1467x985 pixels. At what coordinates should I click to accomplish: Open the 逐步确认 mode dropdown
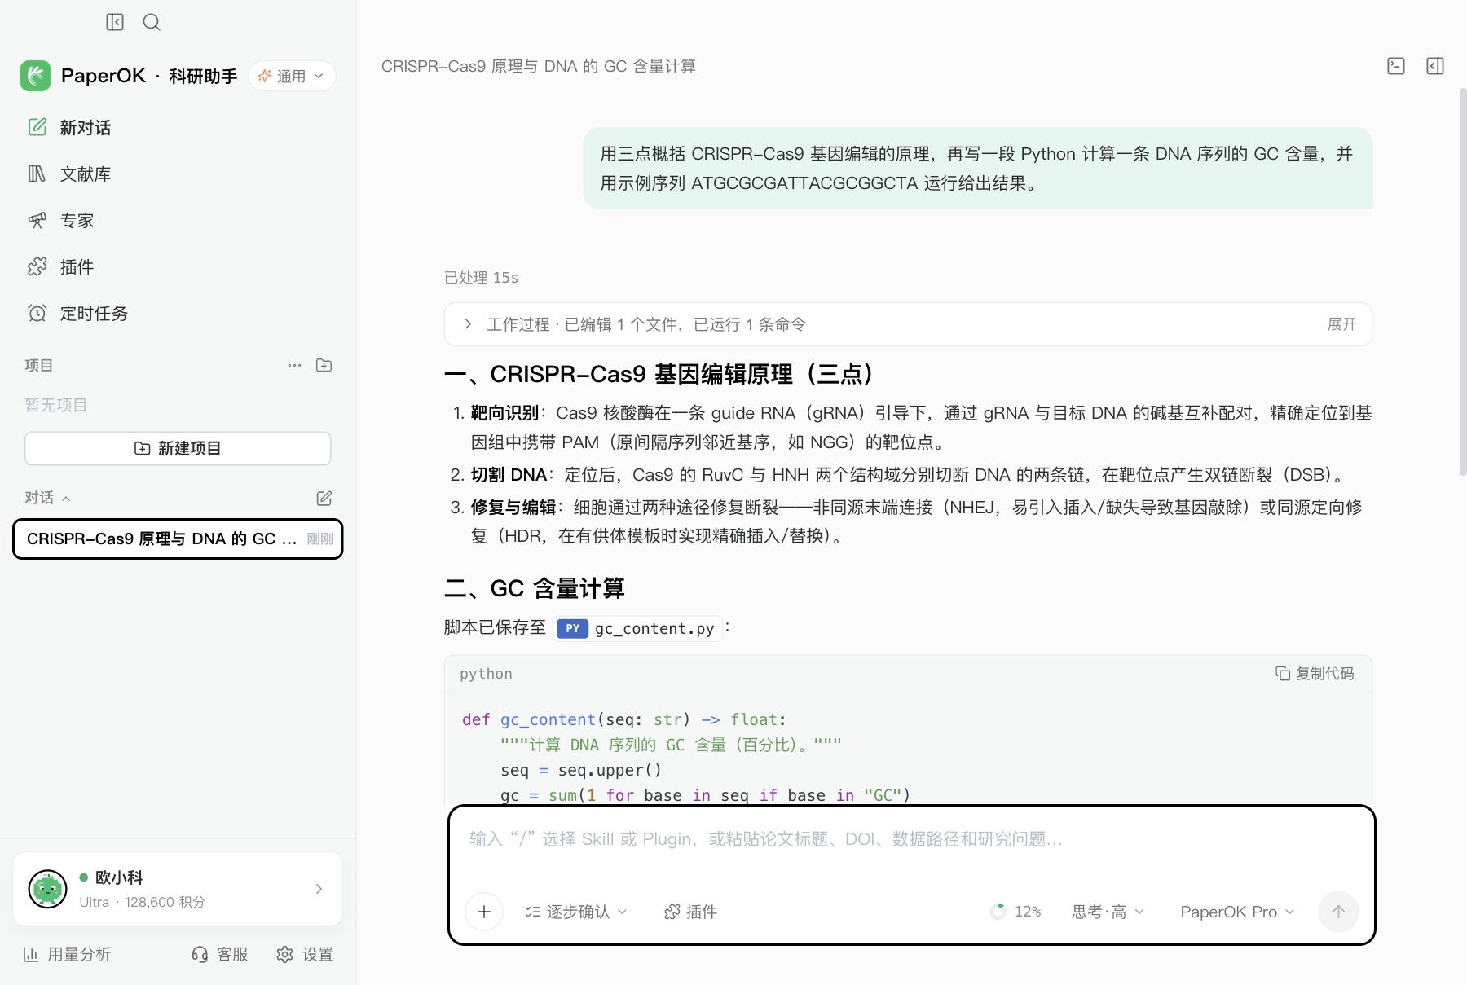576,912
